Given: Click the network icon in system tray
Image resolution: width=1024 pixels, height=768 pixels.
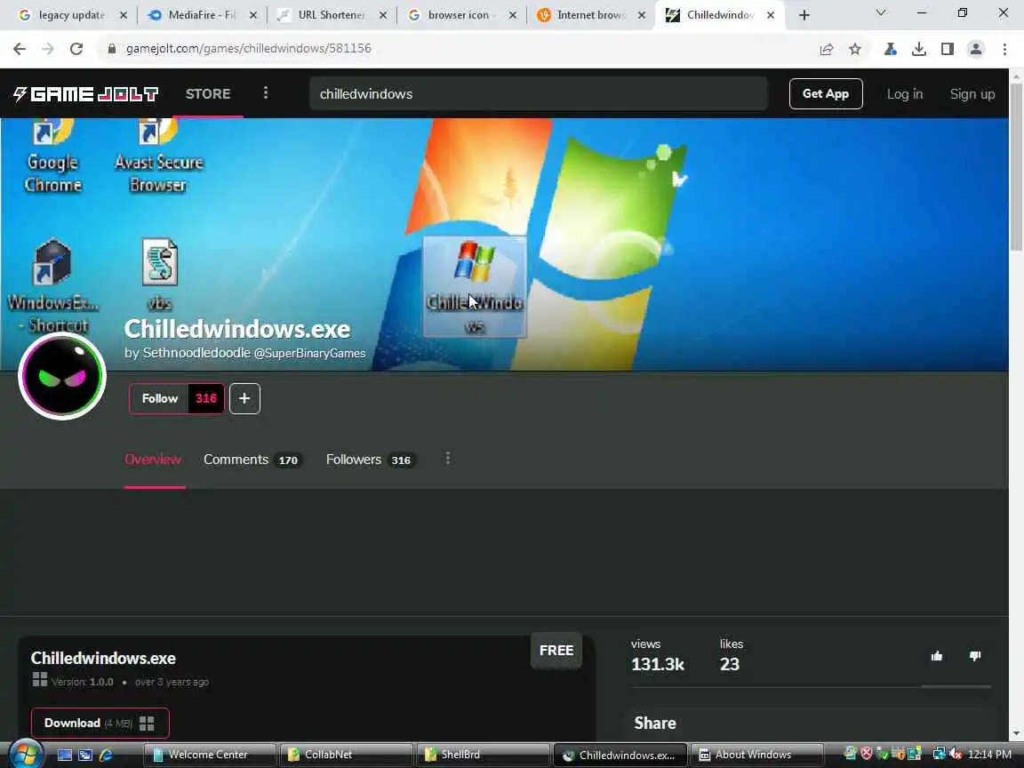Looking at the screenshot, I should click(939, 755).
